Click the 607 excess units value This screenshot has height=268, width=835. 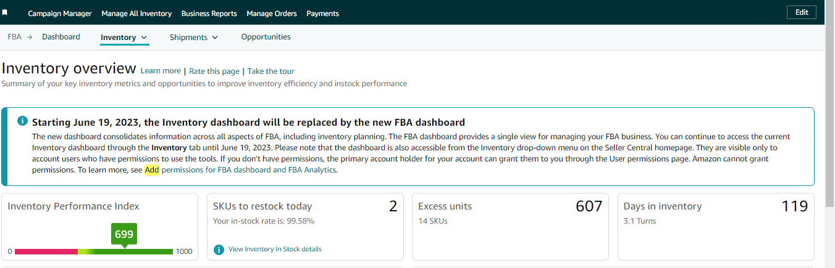589,206
